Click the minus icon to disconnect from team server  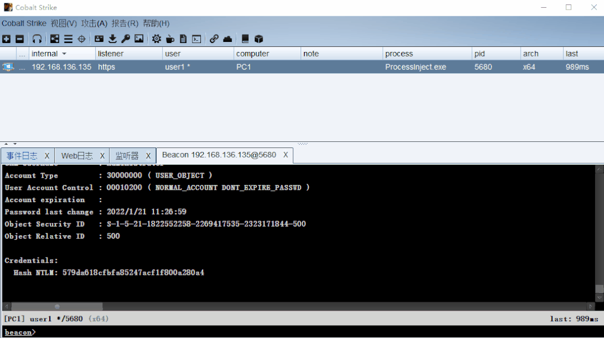20,39
